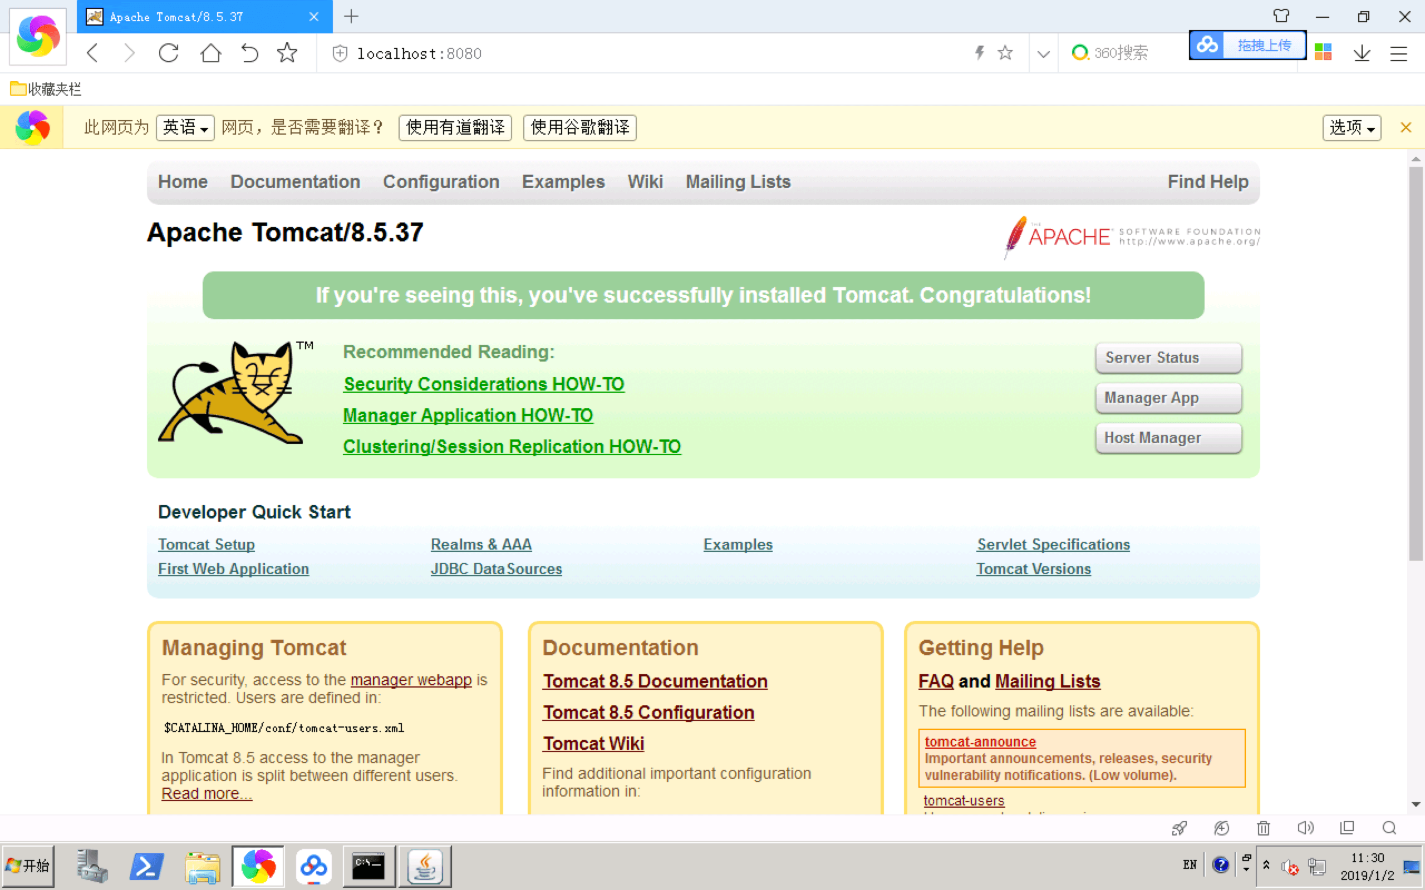Open a new tab with plus button

click(351, 17)
